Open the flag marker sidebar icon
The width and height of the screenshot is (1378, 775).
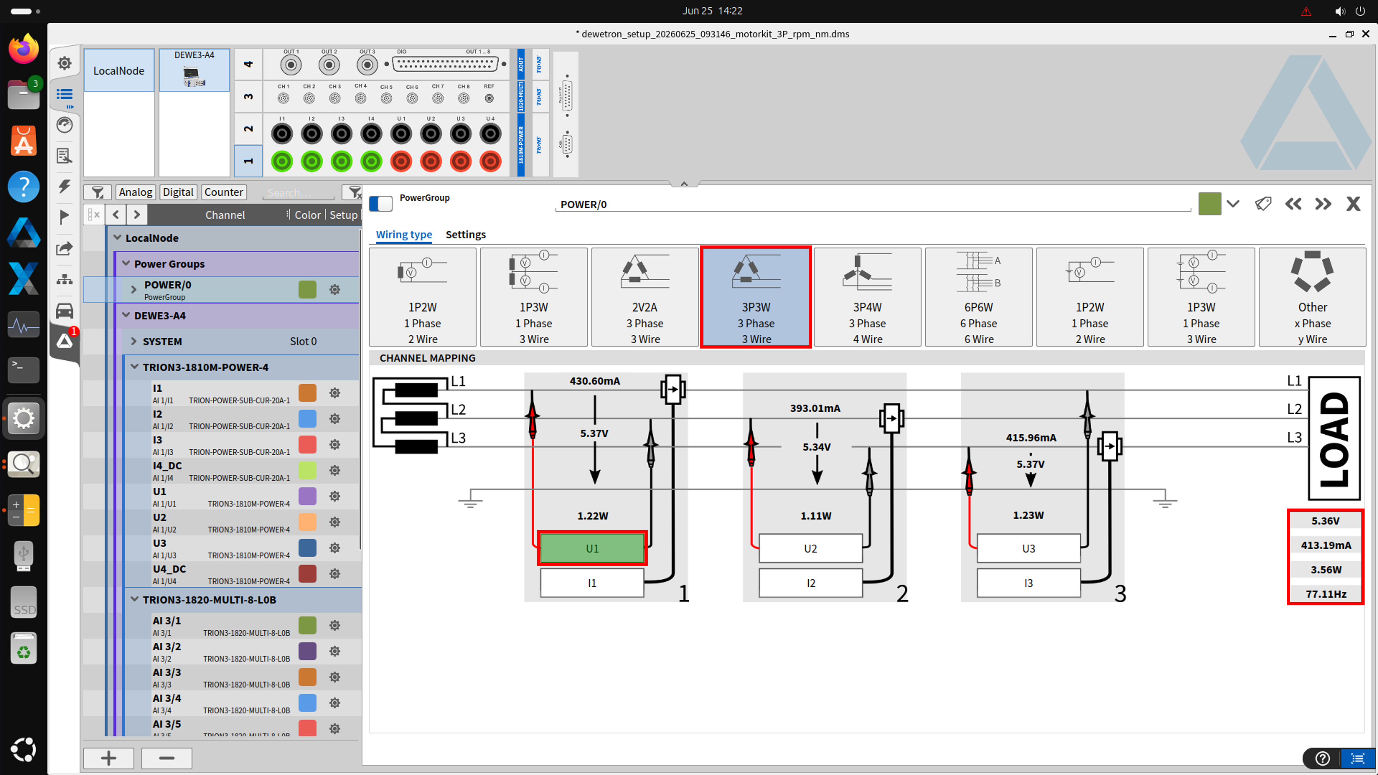65,217
